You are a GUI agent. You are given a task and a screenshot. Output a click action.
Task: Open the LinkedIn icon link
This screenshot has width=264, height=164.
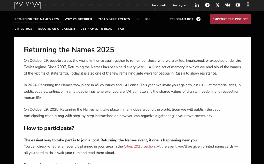197,5
